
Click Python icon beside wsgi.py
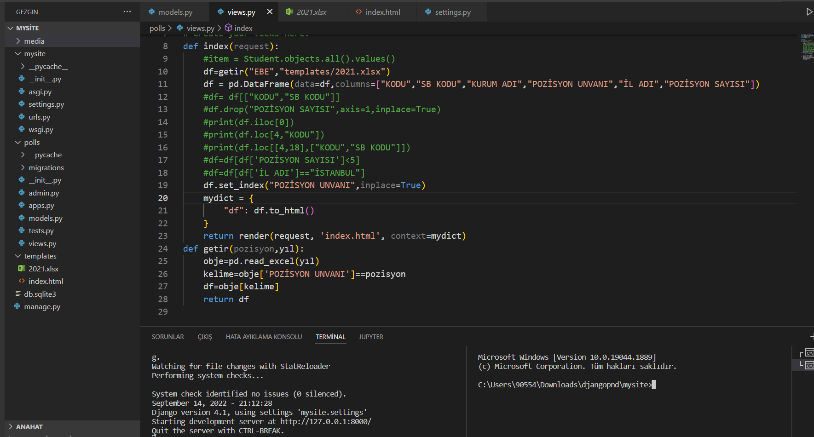tap(22, 129)
